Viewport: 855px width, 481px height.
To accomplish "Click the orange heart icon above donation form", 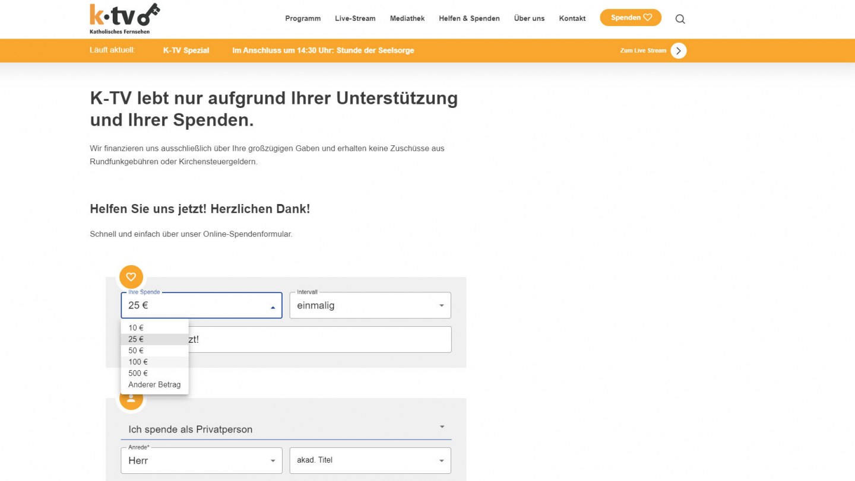I will tap(131, 276).
